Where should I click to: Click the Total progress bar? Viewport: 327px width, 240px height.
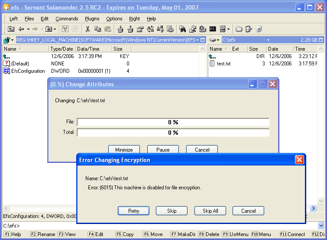pyautogui.click(x=173, y=133)
